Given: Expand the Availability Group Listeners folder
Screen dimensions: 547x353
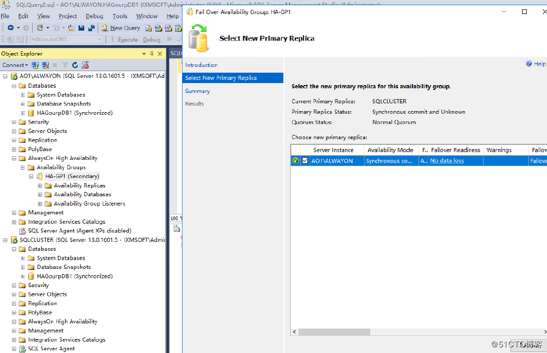Looking at the screenshot, I should tap(40, 203).
